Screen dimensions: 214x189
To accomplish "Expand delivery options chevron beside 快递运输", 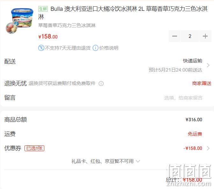I will (208, 65).
